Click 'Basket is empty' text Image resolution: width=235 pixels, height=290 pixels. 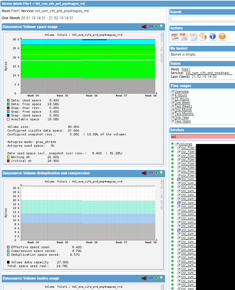183,54
